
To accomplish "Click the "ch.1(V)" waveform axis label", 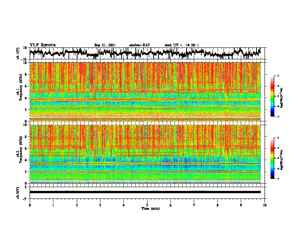I will point(18,53).
